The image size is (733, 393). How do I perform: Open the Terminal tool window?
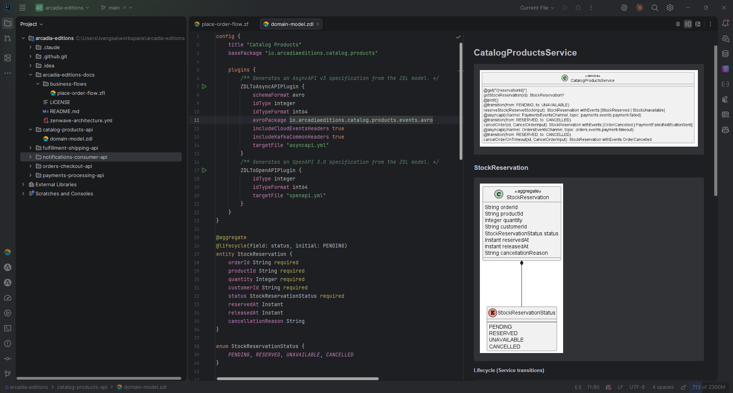pos(8,328)
